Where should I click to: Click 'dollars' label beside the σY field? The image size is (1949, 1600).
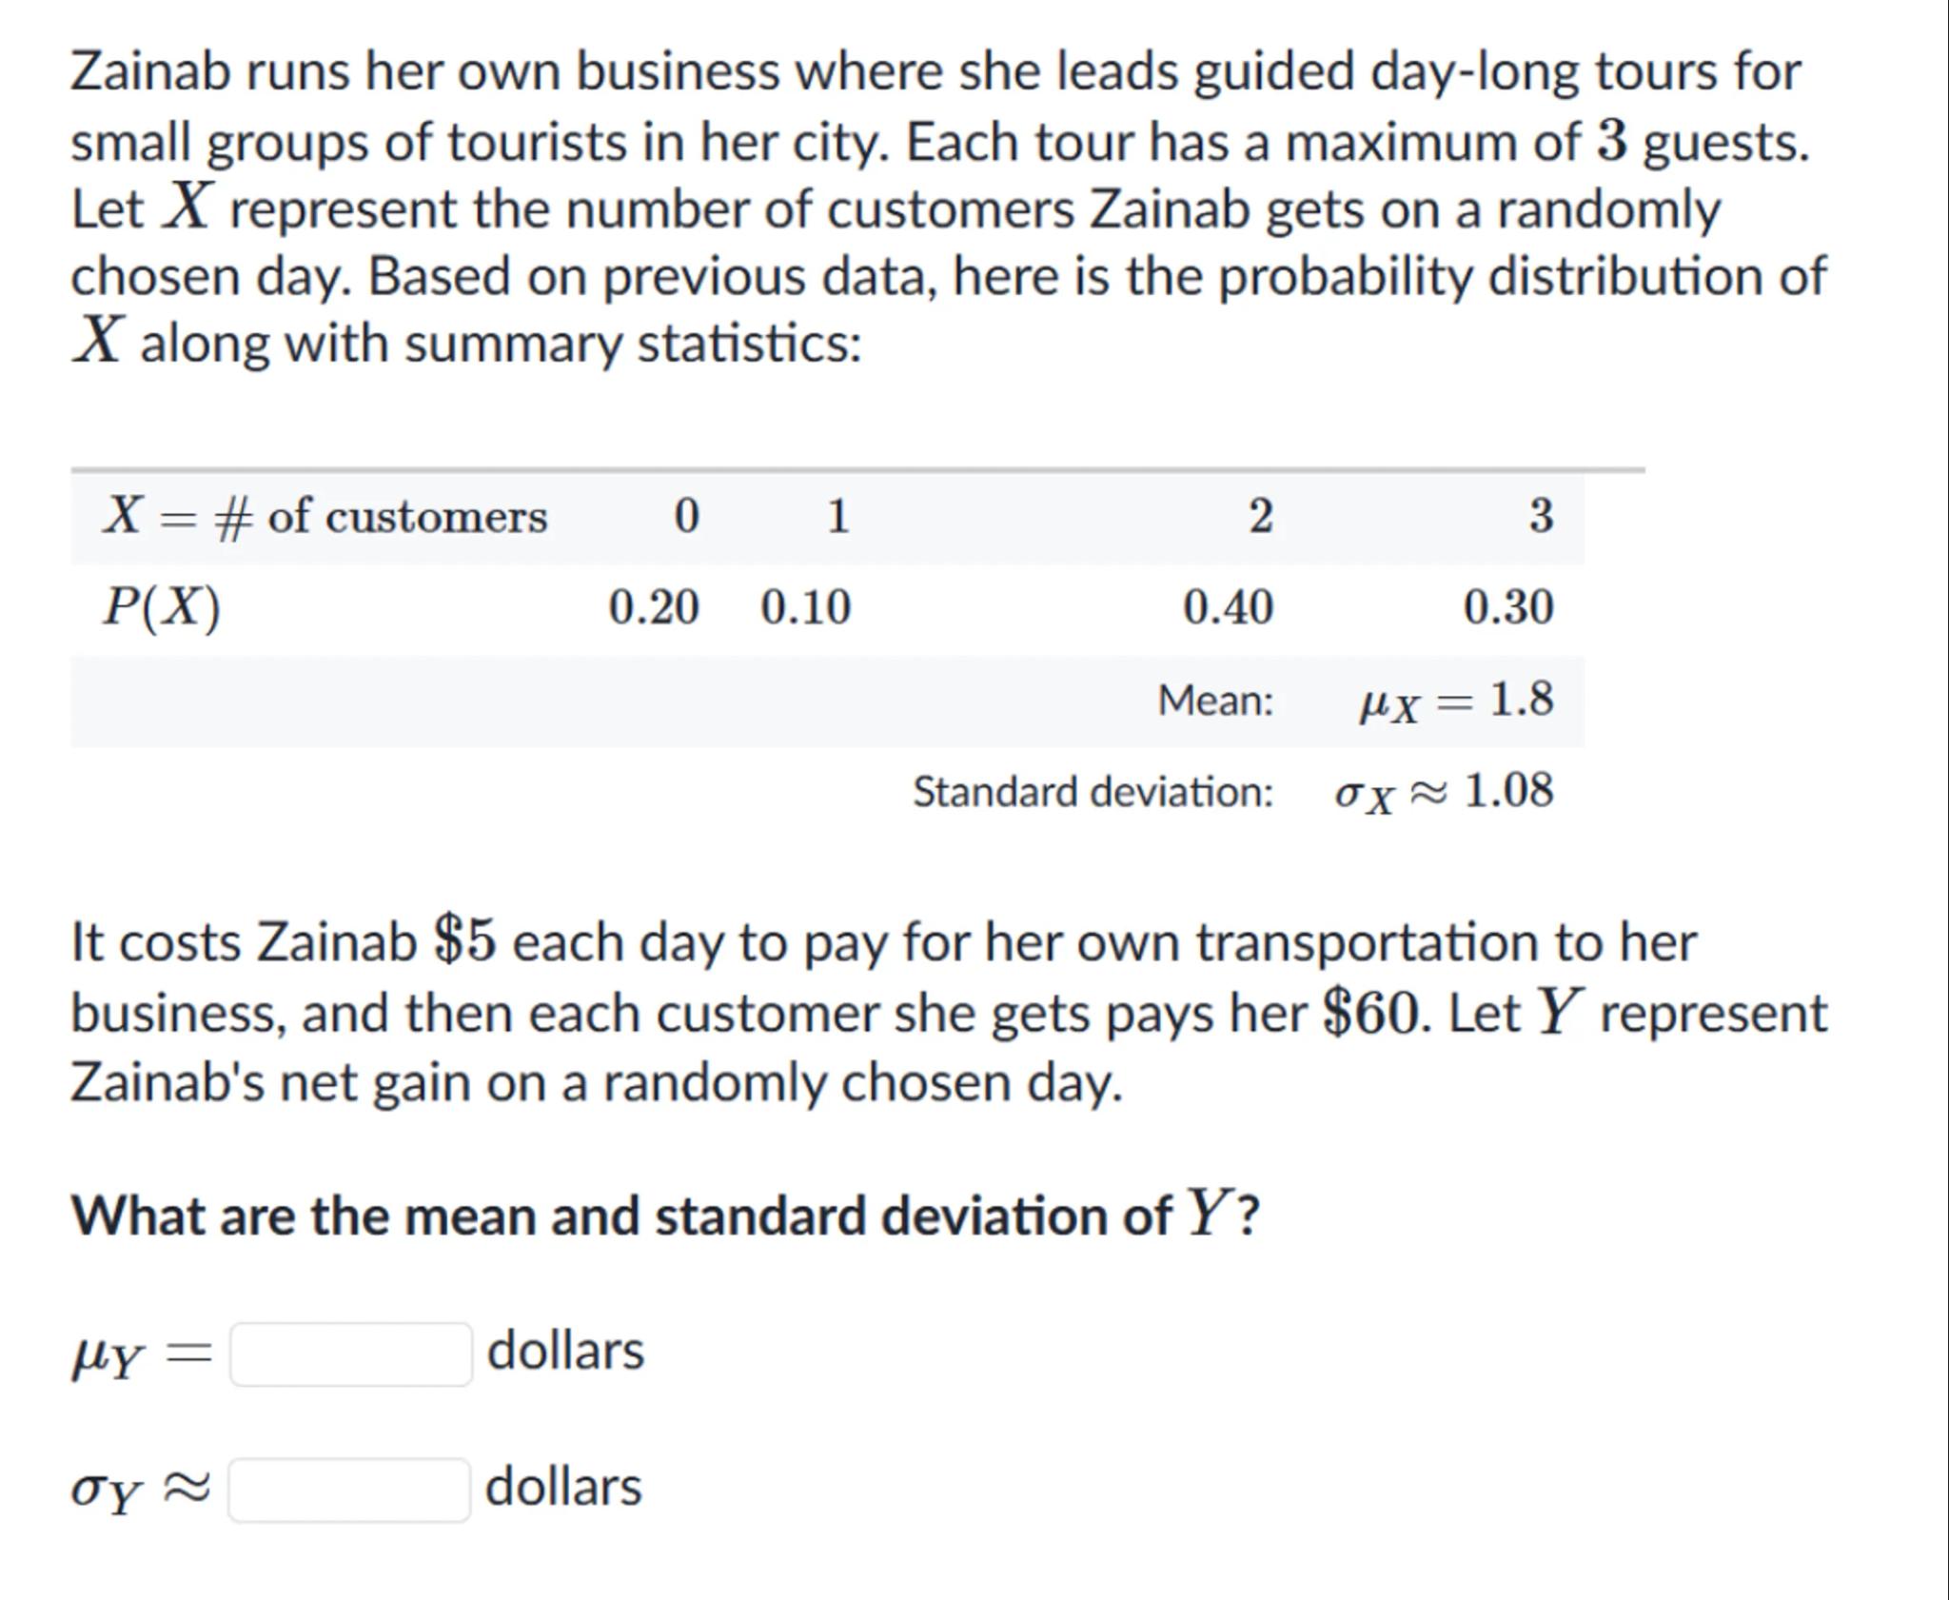[563, 1488]
